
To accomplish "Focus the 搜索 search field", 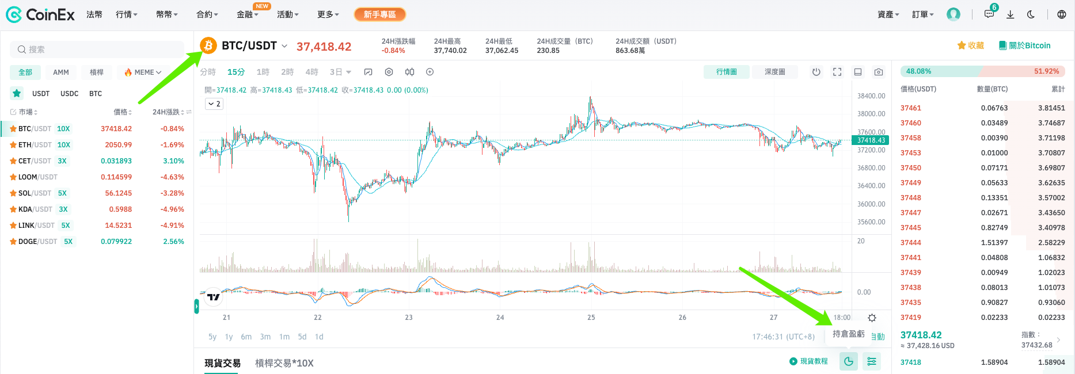I will tap(97, 49).
